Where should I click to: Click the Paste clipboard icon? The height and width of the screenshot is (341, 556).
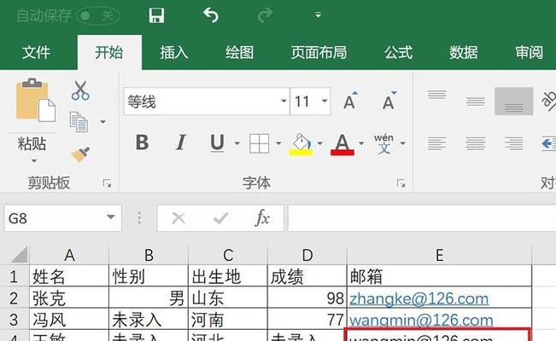(x=36, y=100)
